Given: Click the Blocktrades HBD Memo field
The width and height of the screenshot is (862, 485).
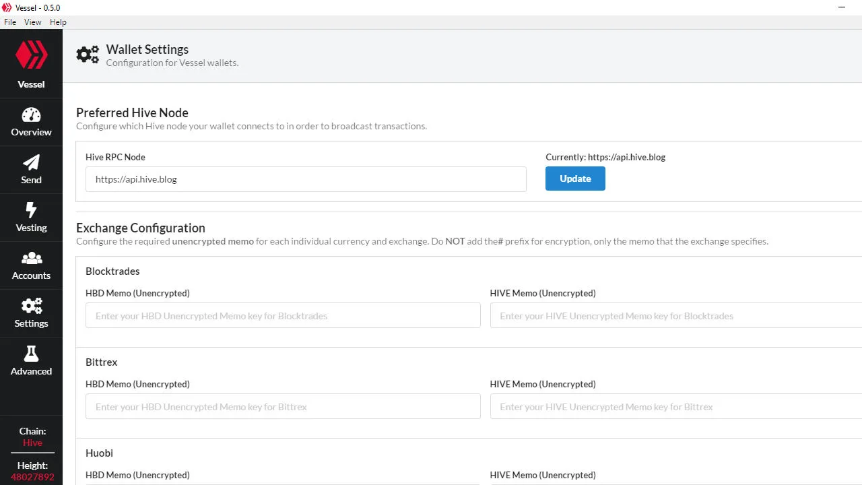Looking at the screenshot, I should click(x=283, y=315).
